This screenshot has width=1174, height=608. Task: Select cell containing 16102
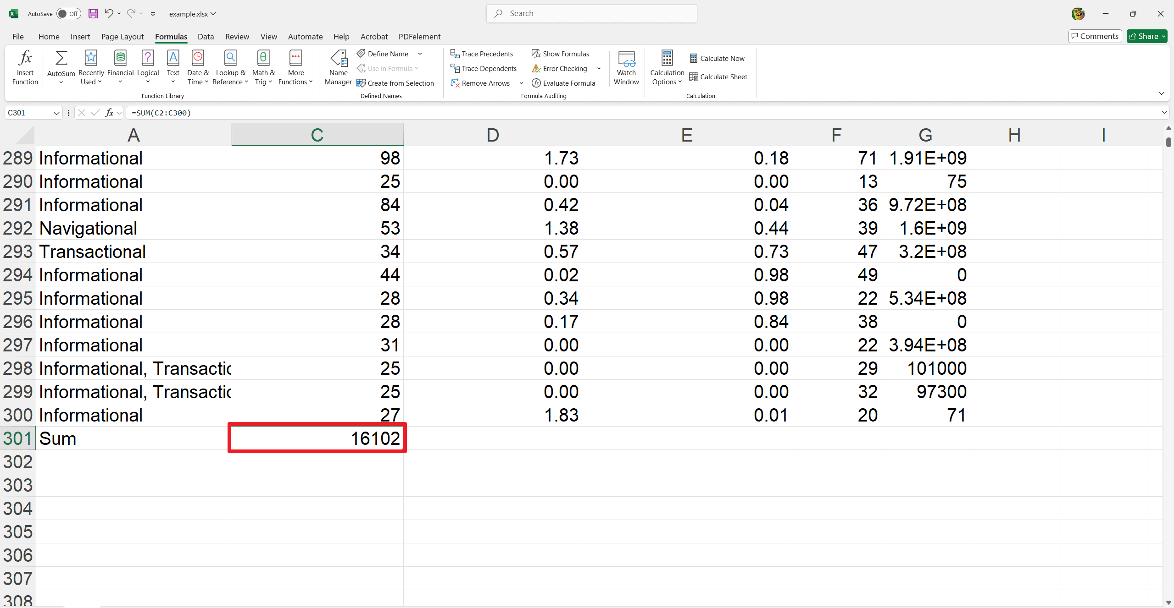point(317,438)
